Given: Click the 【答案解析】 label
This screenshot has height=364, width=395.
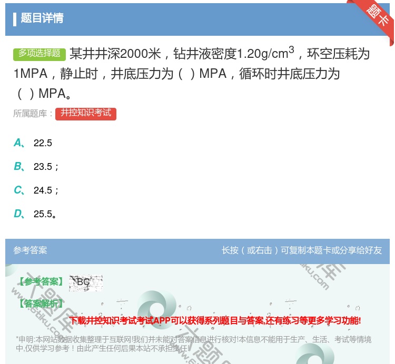Looking at the screenshot, I should click(41, 304).
